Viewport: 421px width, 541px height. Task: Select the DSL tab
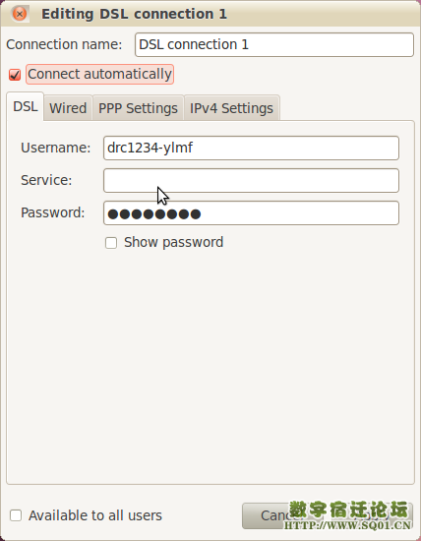point(26,106)
